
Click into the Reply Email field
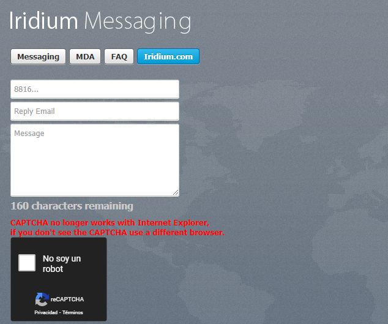click(95, 111)
